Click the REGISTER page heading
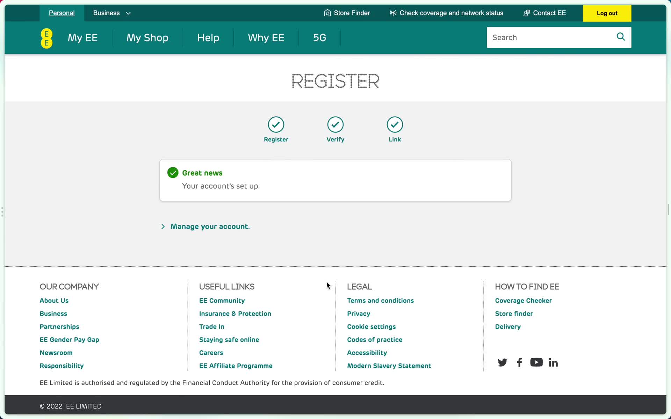This screenshot has height=419, width=671. pyautogui.click(x=335, y=81)
